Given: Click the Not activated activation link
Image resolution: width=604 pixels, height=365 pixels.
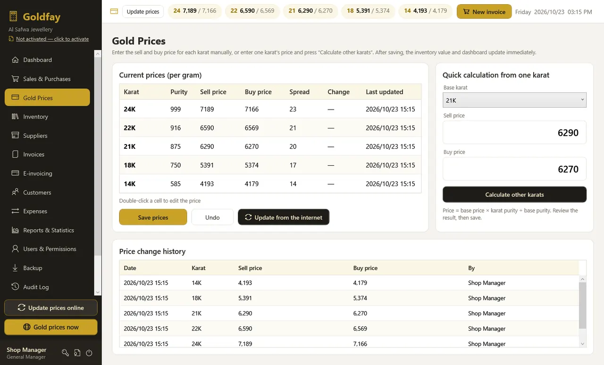Looking at the screenshot, I should (x=52, y=39).
